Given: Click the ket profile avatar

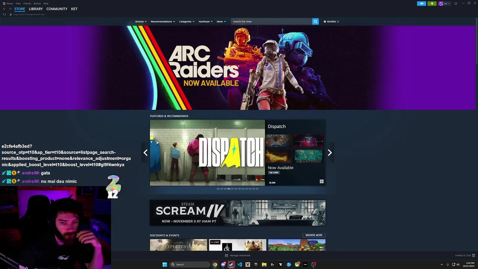Looking at the screenshot, I should pos(441,3).
